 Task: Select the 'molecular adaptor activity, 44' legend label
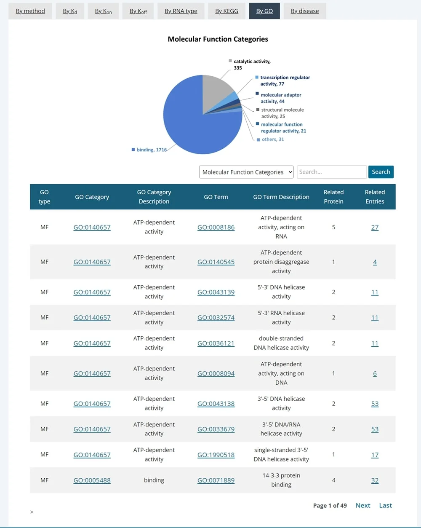pyautogui.click(x=281, y=98)
